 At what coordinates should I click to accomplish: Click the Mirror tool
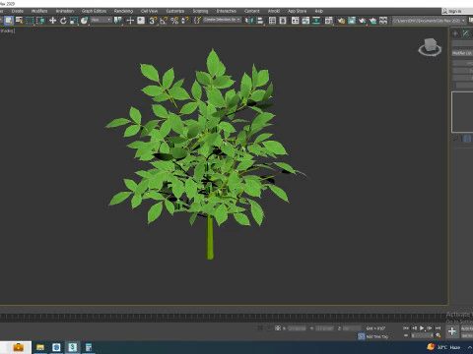[249, 21]
